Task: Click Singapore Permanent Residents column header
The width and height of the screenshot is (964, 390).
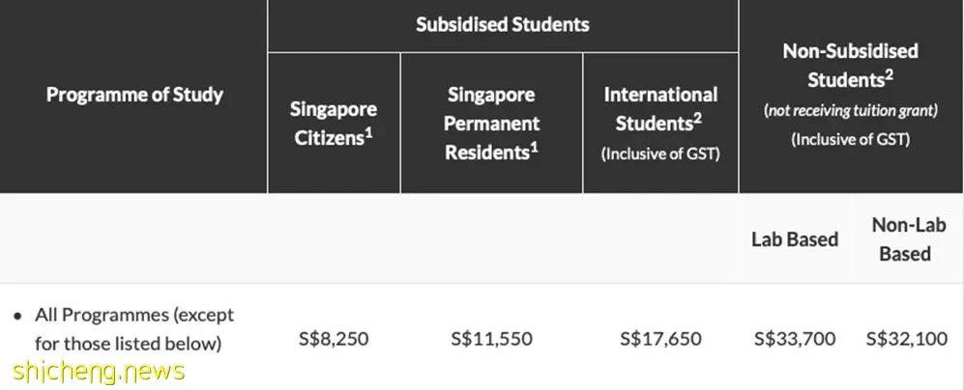Action: click(492, 124)
